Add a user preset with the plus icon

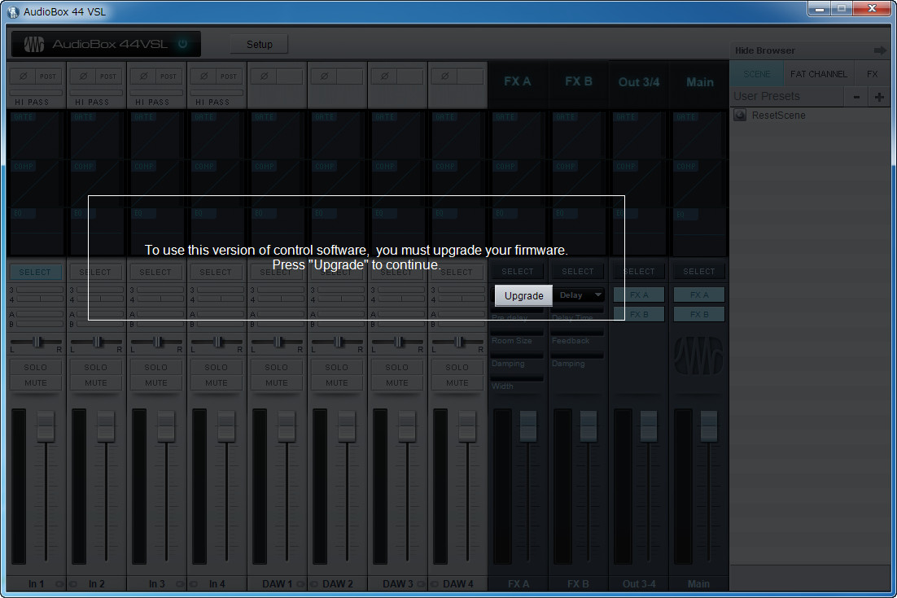point(879,97)
